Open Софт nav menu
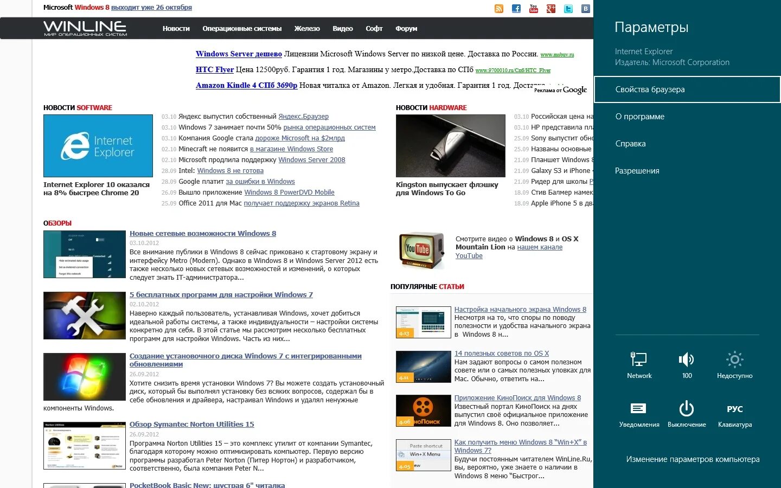The height and width of the screenshot is (488, 781). pyautogui.click(x=374, y=29)
